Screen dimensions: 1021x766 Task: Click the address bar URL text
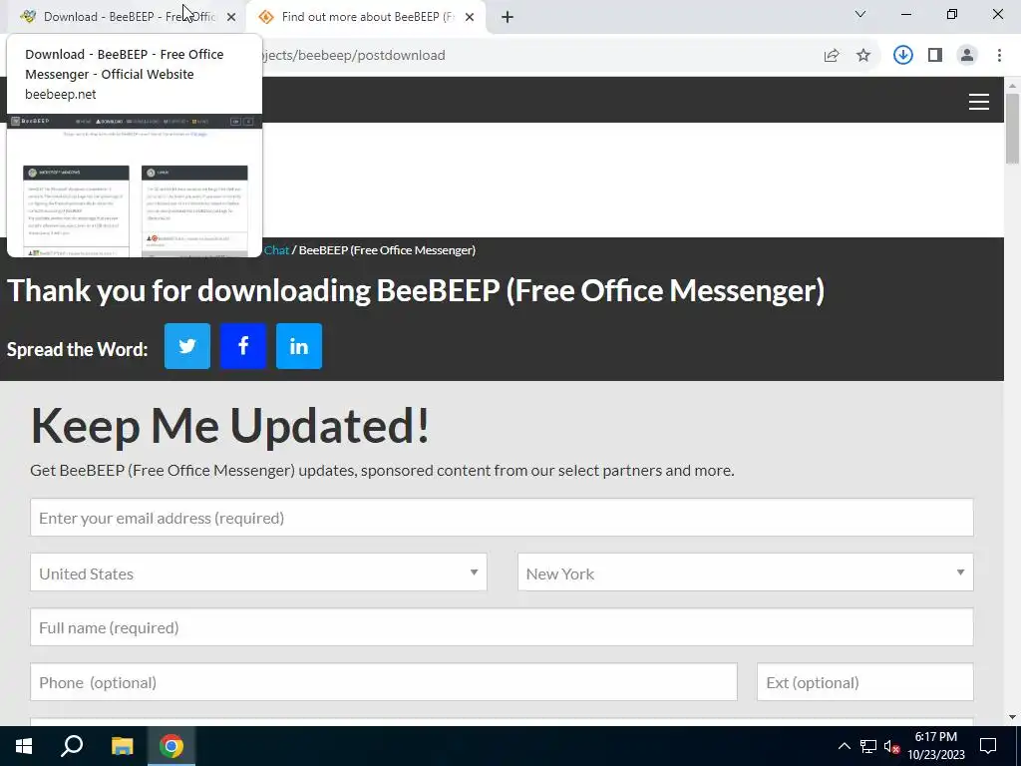pos(354,56)
